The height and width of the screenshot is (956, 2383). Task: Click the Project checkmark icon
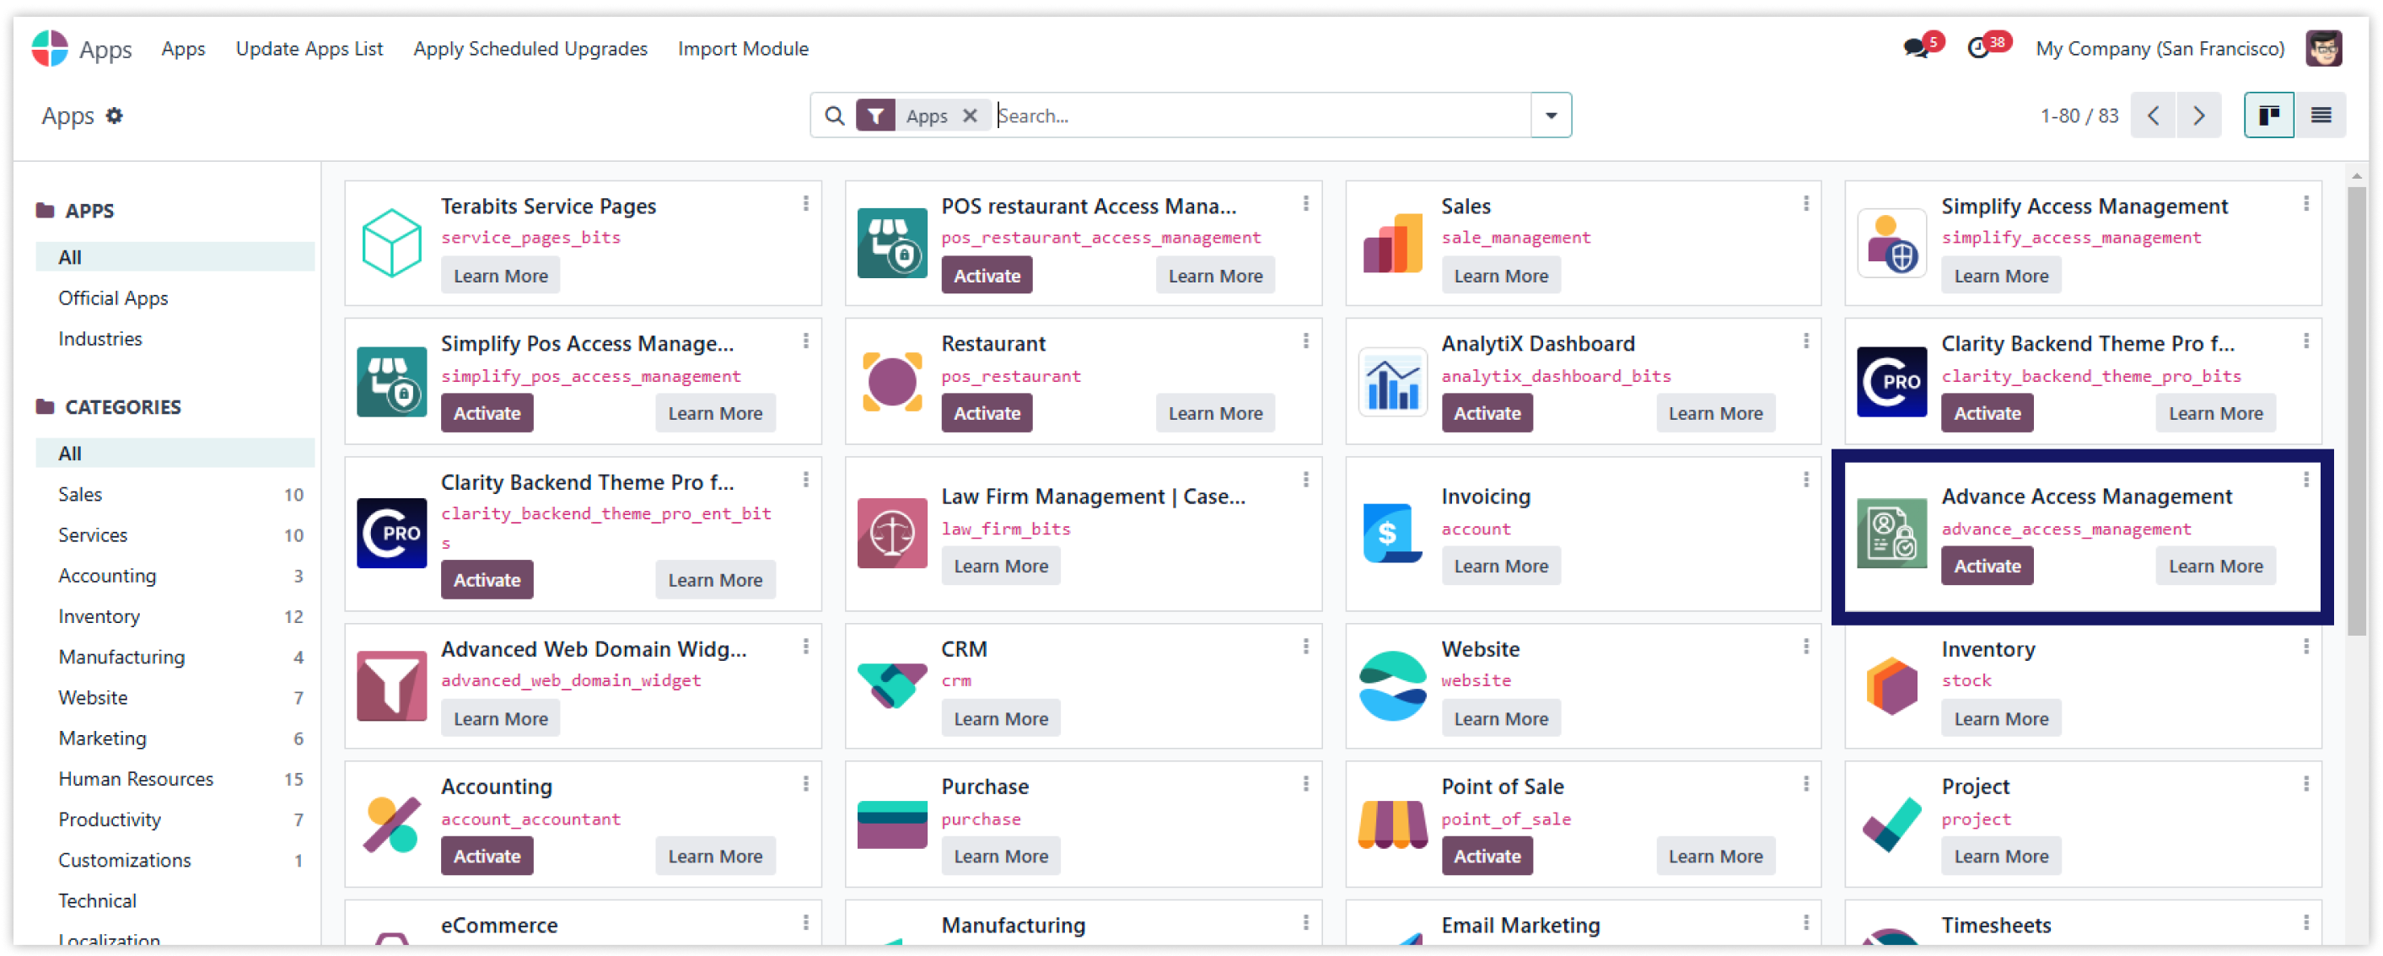[1891, 824]
